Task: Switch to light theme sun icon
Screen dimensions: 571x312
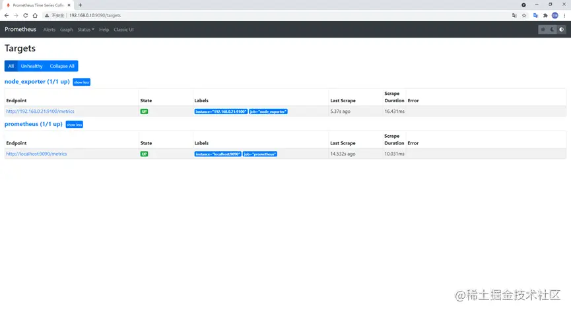Action: coord(543,30)
